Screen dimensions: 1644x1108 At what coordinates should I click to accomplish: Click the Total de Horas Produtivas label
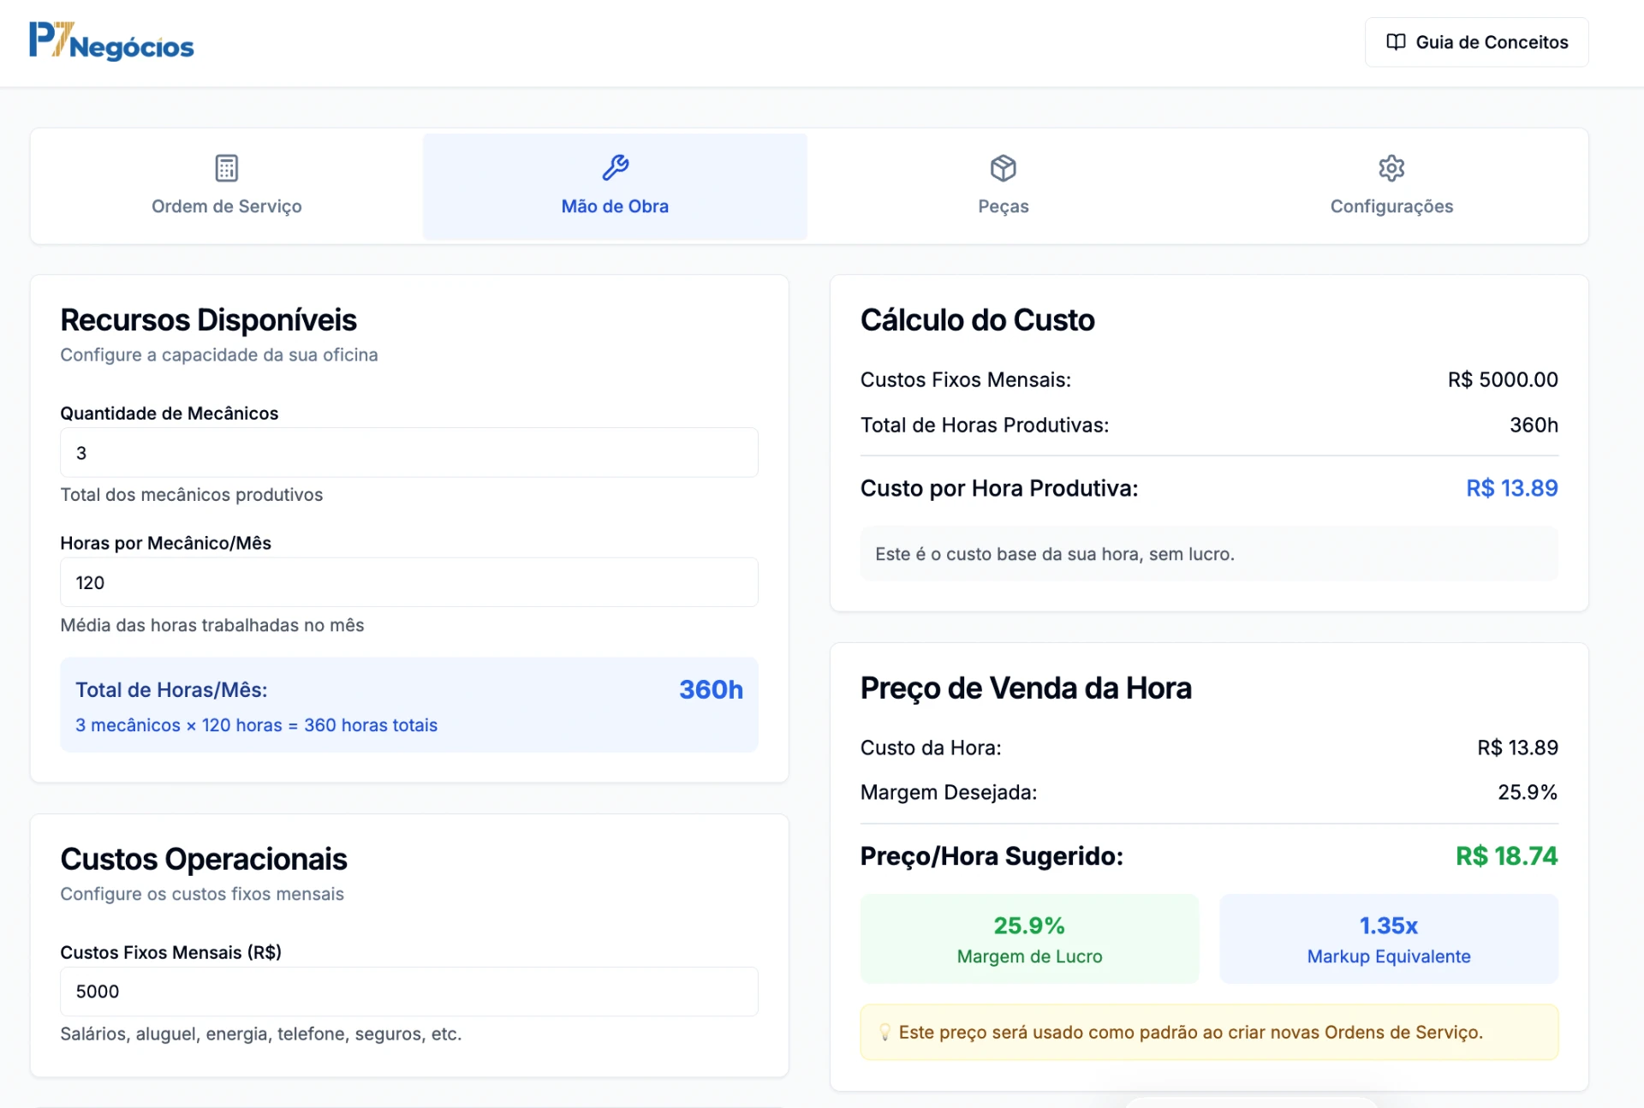(985, 425)
